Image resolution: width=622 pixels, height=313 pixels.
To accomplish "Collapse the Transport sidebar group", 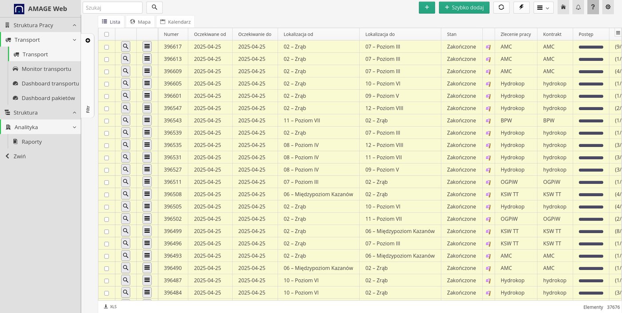I will [40, 40].
